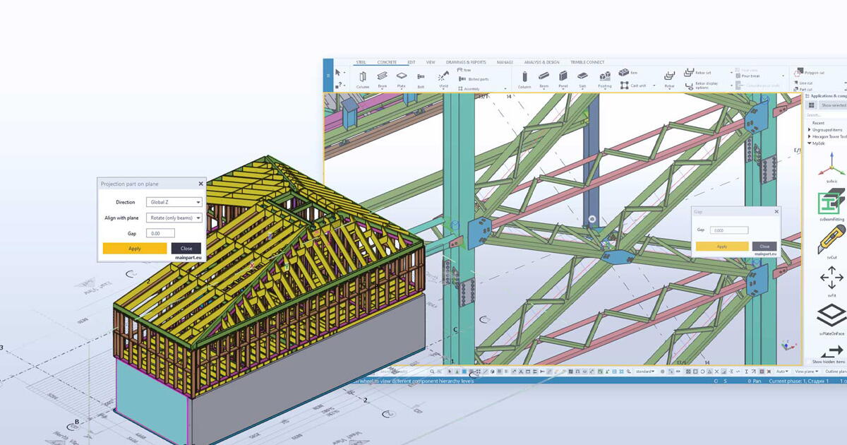
Task: Open the svFit arrows component
Action: pyautogui.click(x=831, y=278)
